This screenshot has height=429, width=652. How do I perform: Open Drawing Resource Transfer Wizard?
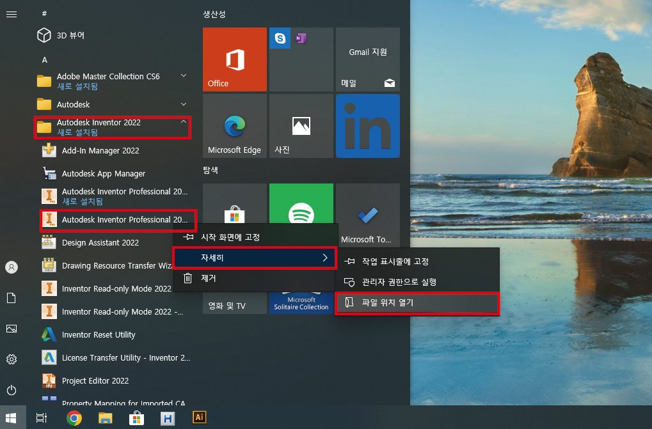[x=107, y=265]
